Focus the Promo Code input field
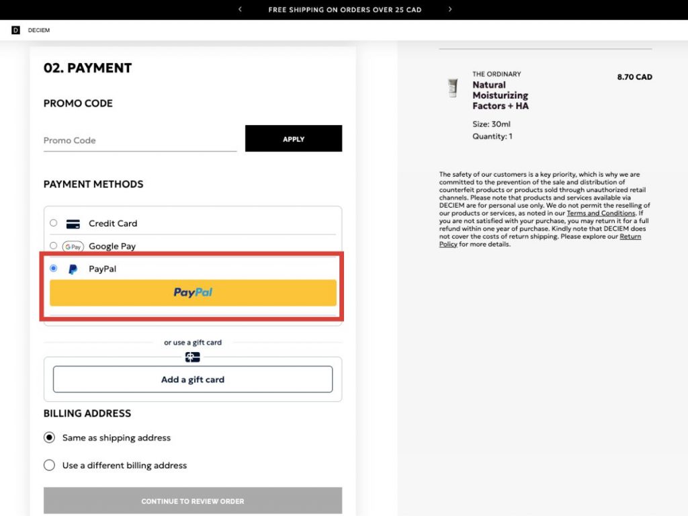The width and height of the screenshot is (688, 516). (140, 140)
